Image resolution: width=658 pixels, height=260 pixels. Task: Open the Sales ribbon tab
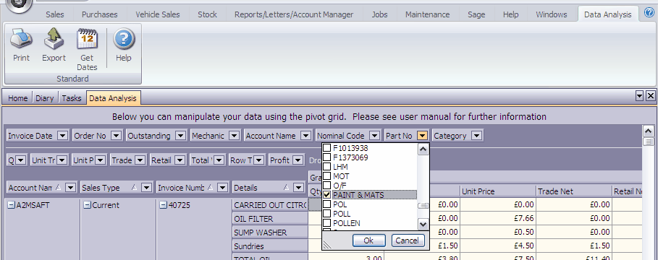pos(55,14)
